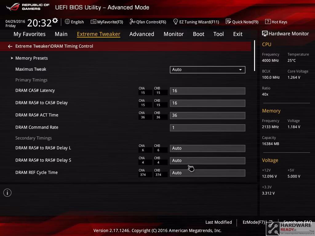Select the DRAM CAS# Latency value field
The height and width of the screenshot is (236, 315).
tap(208, 91)
